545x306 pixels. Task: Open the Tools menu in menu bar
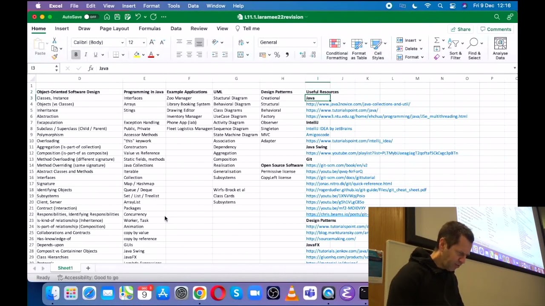pos(174,6)
